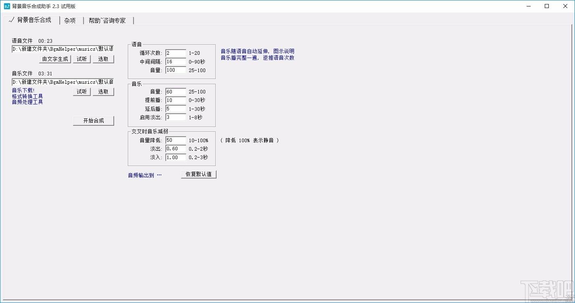
Task: Click the 1-20 range hint
Action: click(x=194, y=53)
